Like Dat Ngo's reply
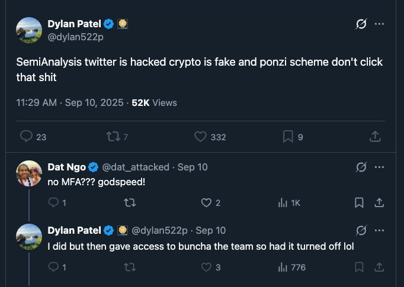404x287 pixels. (x=206, y=203)
